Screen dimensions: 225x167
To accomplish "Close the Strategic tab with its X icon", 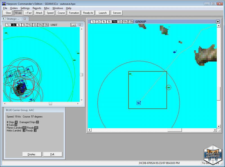I will [x=25, y=19].
